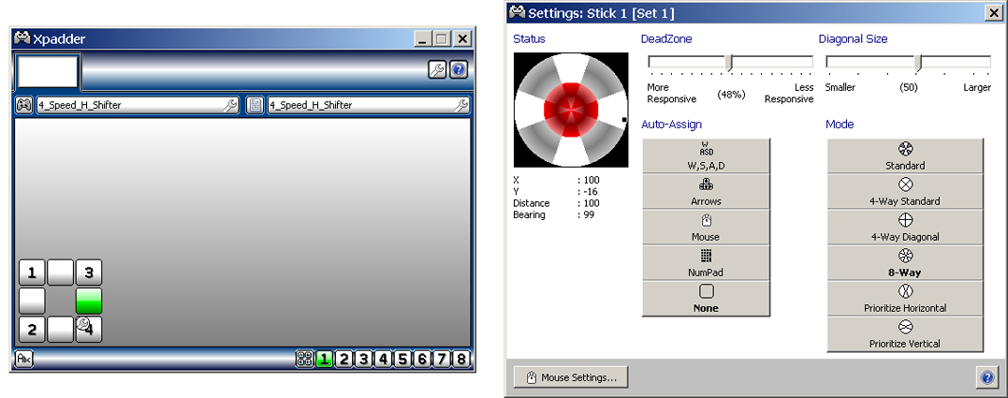
Task: Auto-assign Arrows keys to the stick
Action: [706, 191]
